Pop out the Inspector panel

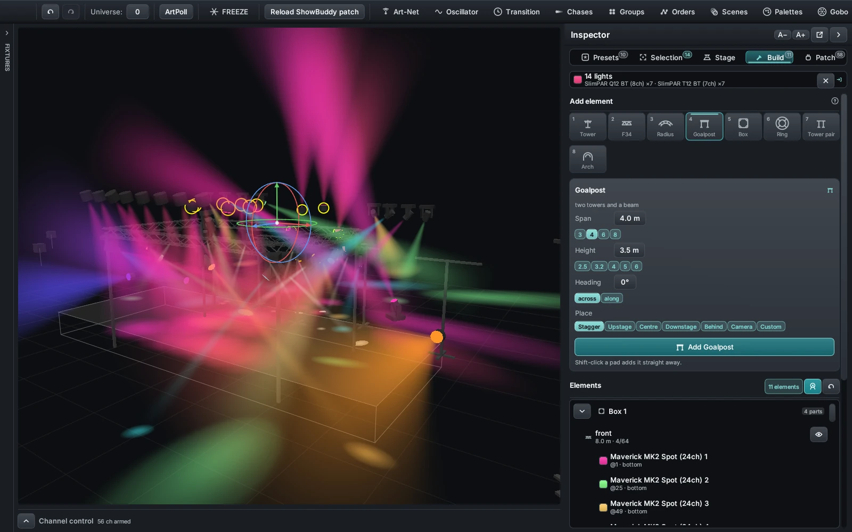click(x=820, y=35)
